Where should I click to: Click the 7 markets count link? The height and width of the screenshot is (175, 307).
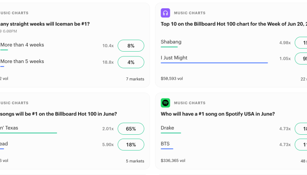tap(135, 79)
